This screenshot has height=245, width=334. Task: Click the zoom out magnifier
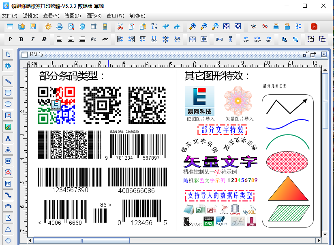204,26
